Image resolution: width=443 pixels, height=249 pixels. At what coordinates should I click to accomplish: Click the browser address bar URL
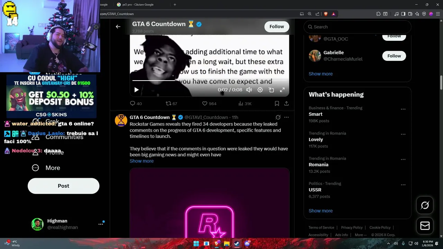coord(117,14)
